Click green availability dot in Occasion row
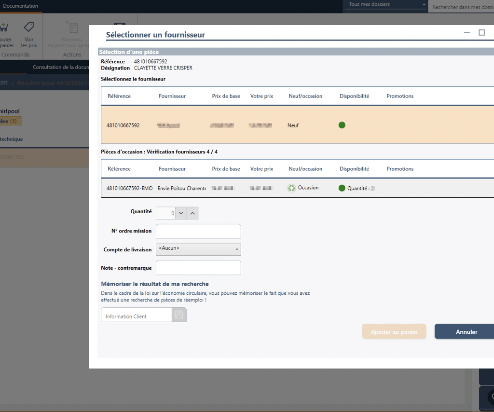 (342, 188)
